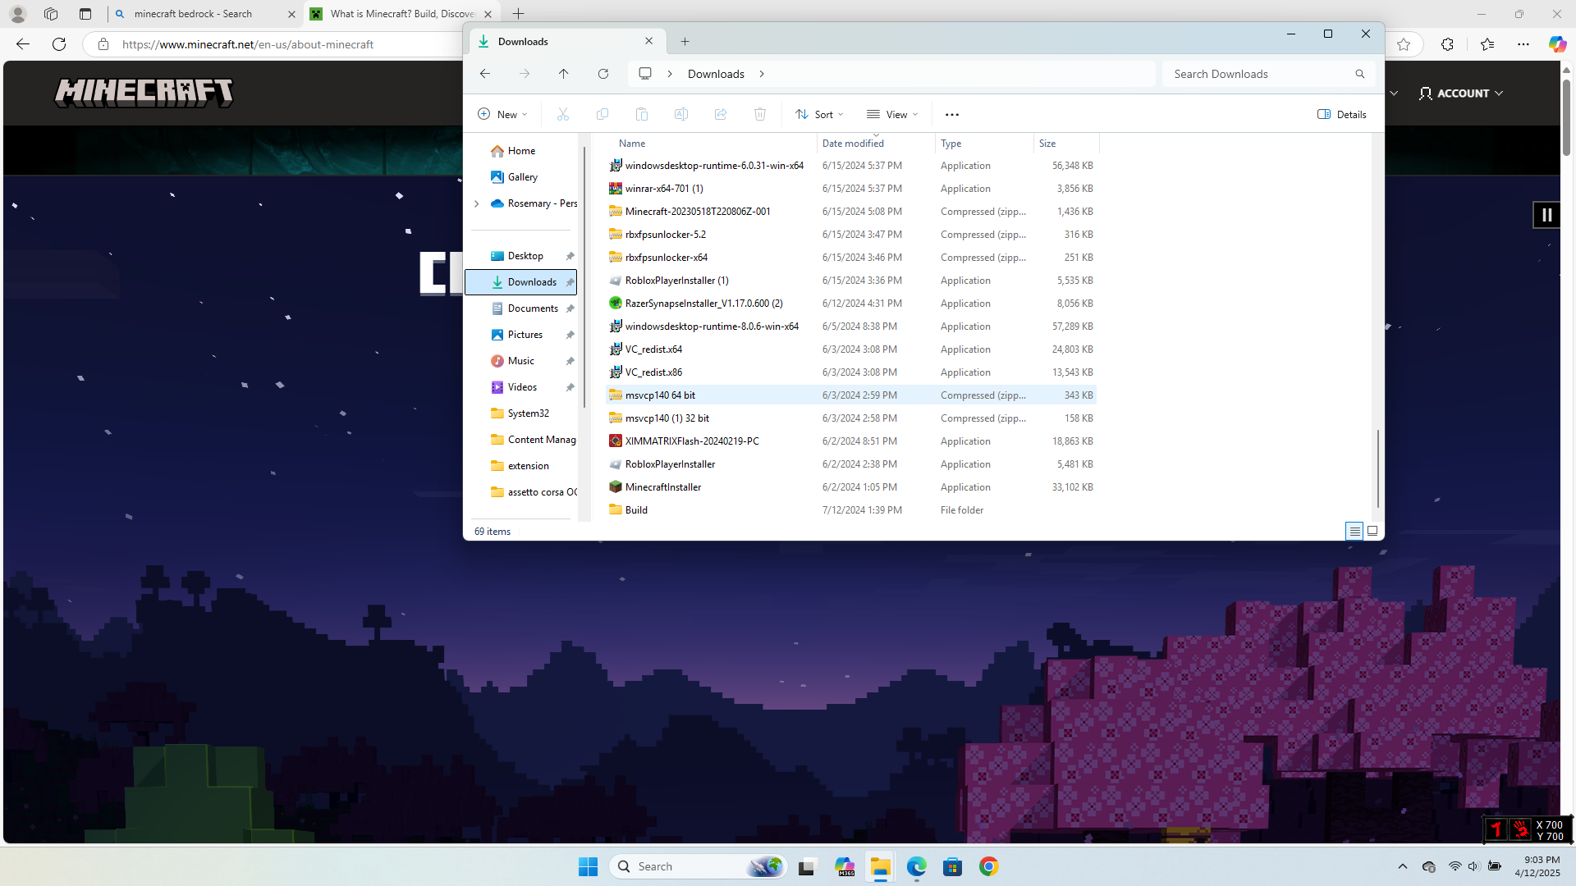
Task: Open the Edge profile icon
Action: pyautogui.click(x=17, y=14)
